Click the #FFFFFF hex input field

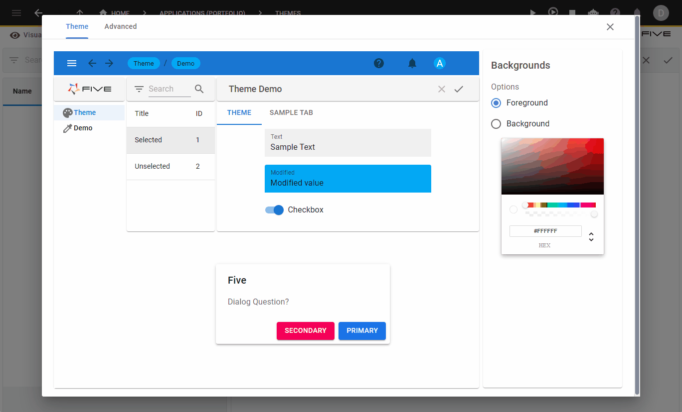click(x=545, y=231)
